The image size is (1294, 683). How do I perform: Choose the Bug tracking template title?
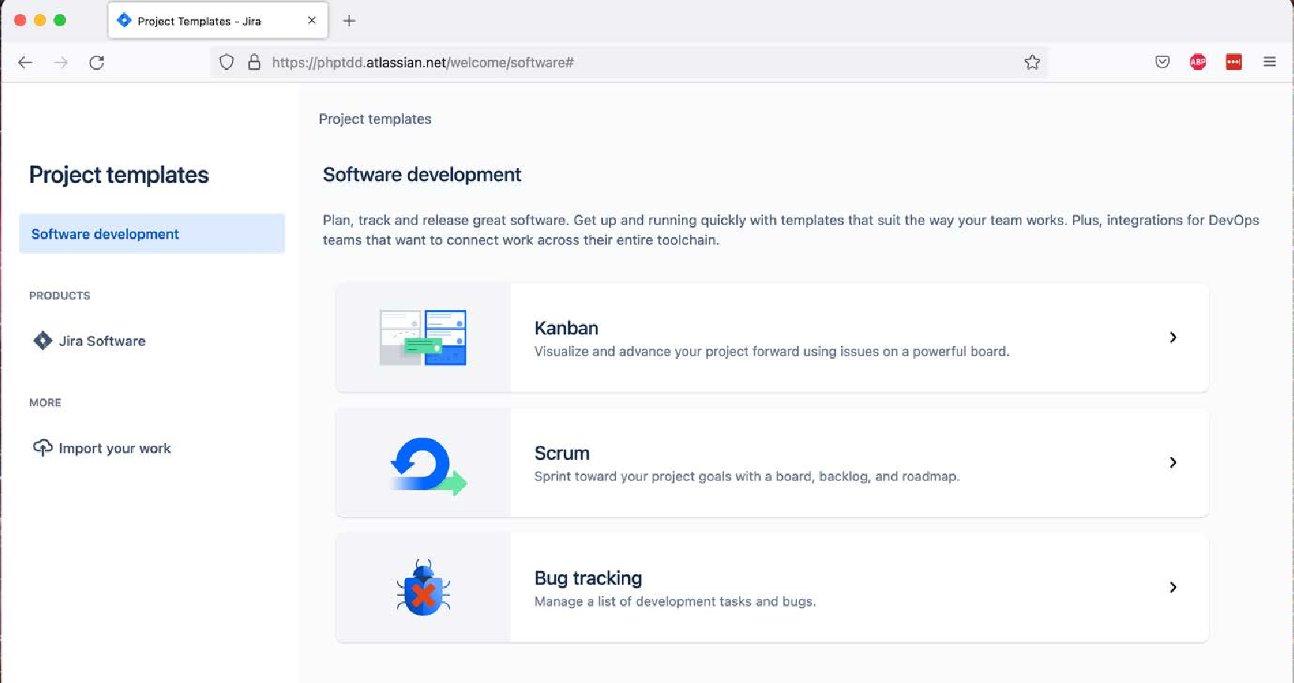588,578
